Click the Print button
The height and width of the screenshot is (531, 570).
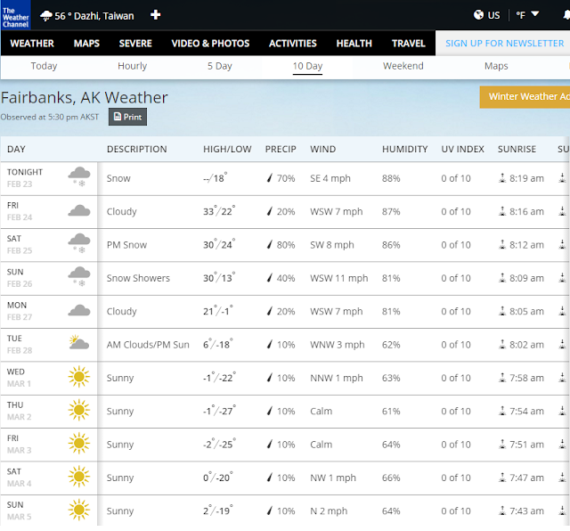pyautogui.click(x=127, y=117)
